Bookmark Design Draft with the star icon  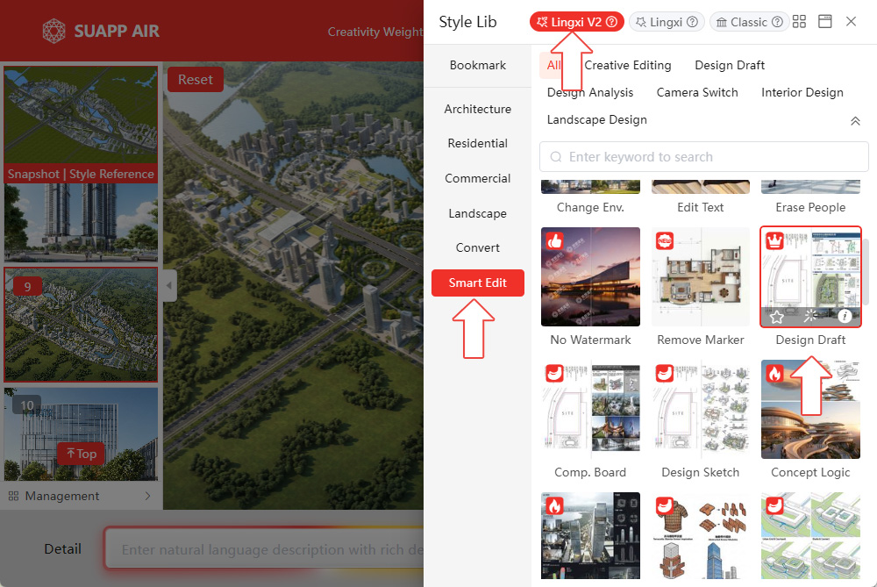point(776,316)
